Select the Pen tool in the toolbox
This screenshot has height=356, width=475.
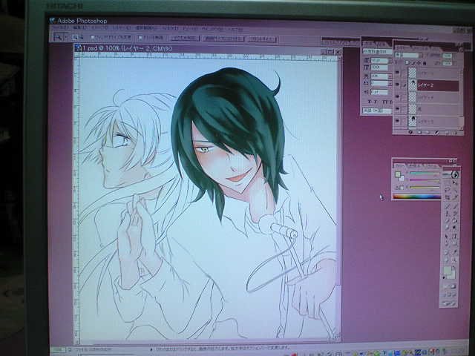(448, 243)
